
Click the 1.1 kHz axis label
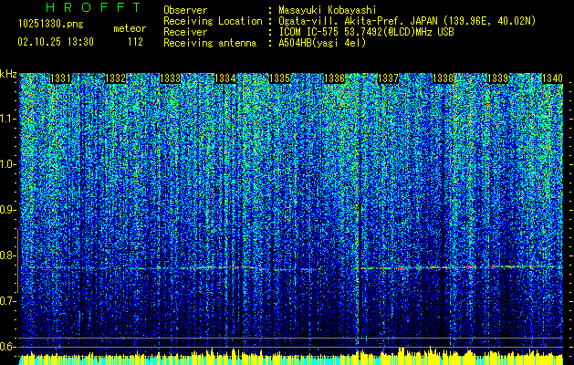point(7,119)
